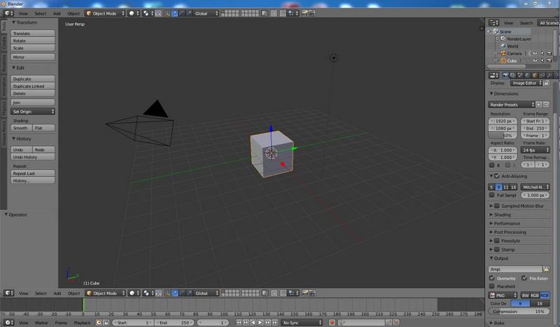
Task: Open the Select menu in the top header
Action: coord(41,13)
